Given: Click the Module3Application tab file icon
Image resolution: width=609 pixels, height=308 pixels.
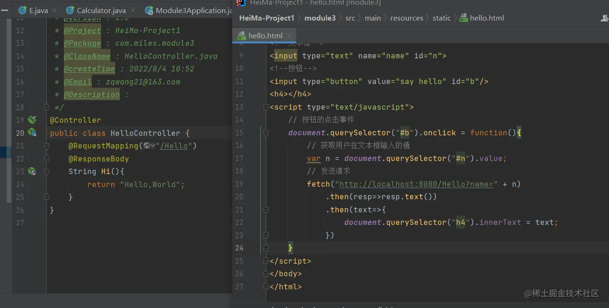Looking at the screenshot, I should tap(149, 10).
